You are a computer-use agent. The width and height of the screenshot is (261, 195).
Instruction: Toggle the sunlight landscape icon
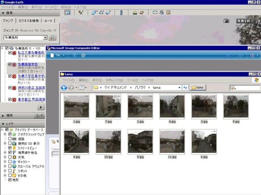pyautogui.click(x=135, y=12)
